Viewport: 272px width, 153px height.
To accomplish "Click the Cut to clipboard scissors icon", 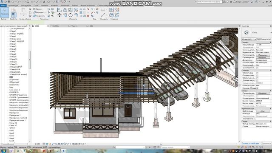I will (x=30, y=9).
